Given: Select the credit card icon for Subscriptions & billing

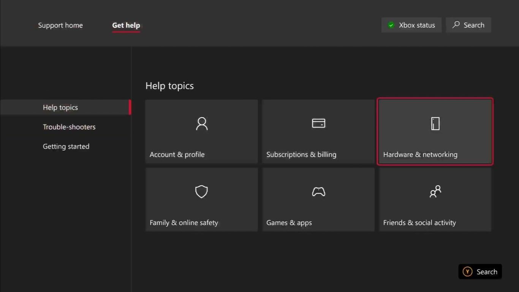Looking at the screenshot, I should tap(318, 123).
